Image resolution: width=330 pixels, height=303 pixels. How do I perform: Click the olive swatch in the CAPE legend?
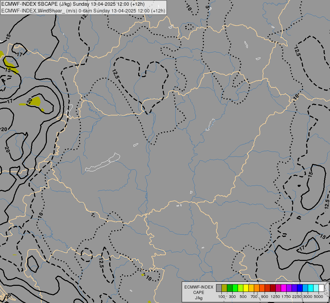click(x=224, y=288)
